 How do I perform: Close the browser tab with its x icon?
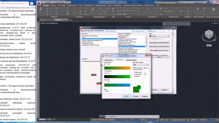click(x=27, y=3)
